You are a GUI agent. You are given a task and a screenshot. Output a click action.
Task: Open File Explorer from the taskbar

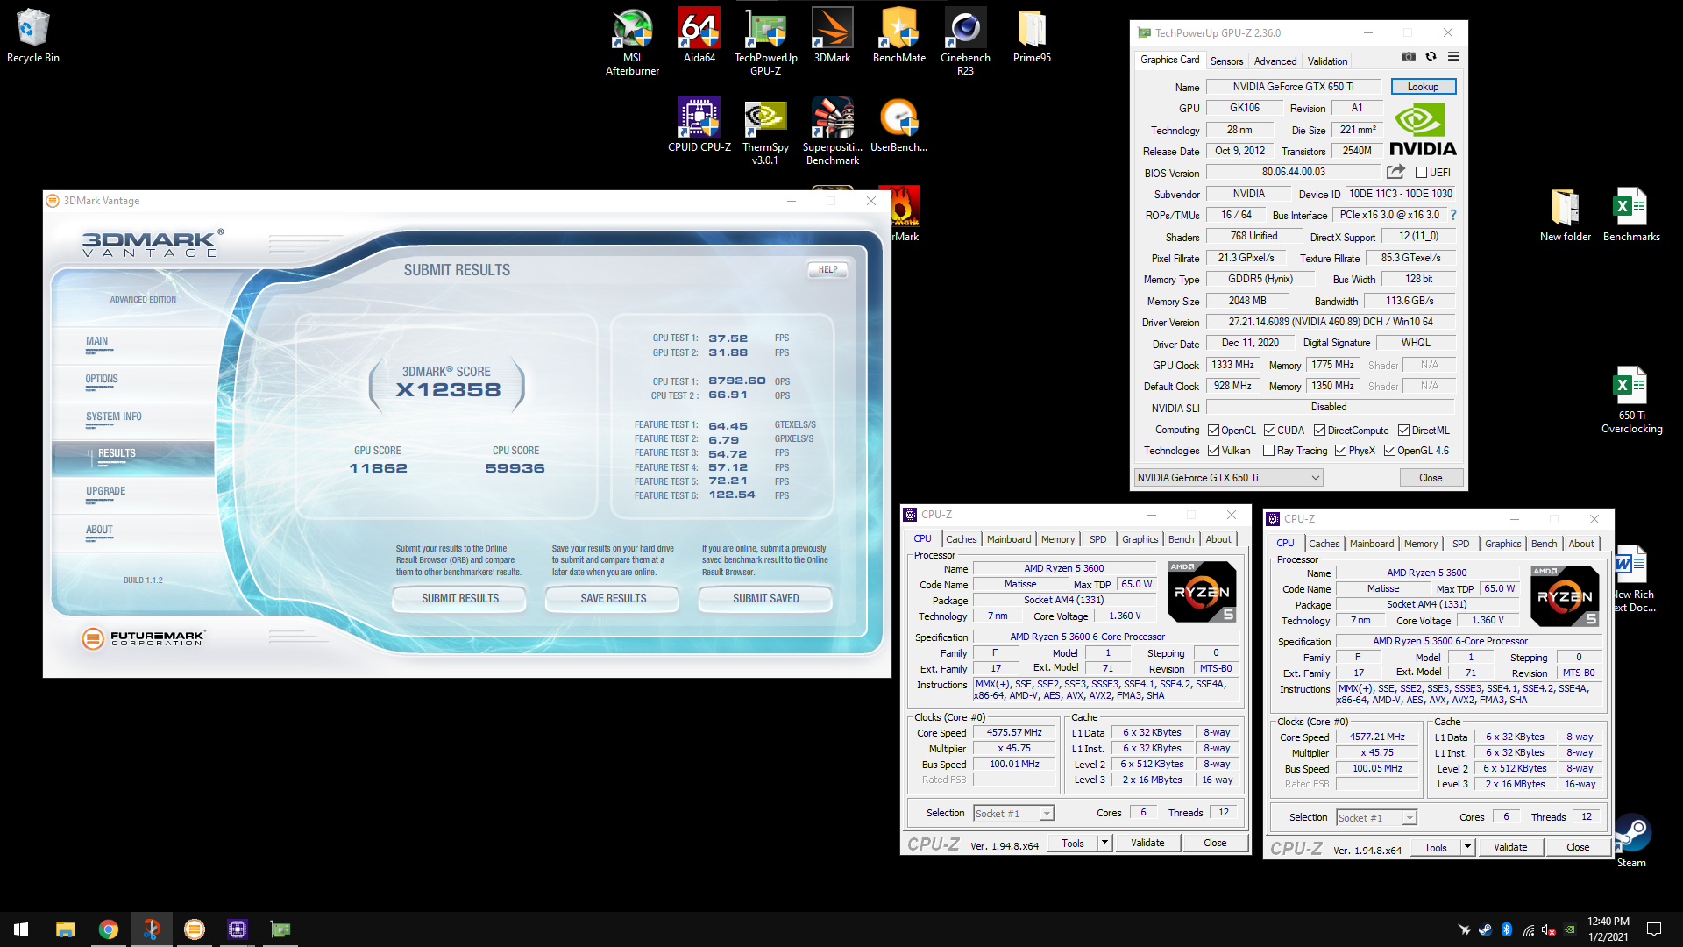65,929
